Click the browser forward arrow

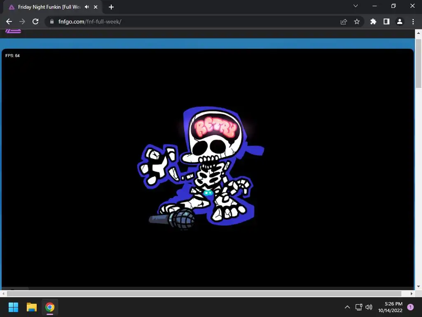(x=22, y=21)
